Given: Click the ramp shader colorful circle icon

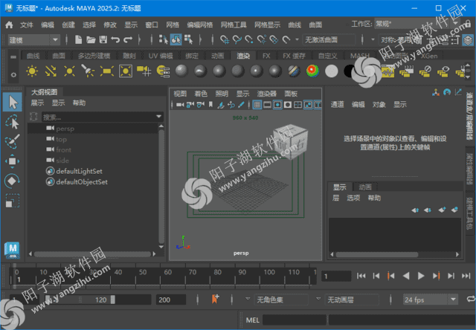Looking at the screenshot, I should pos(312,71).
